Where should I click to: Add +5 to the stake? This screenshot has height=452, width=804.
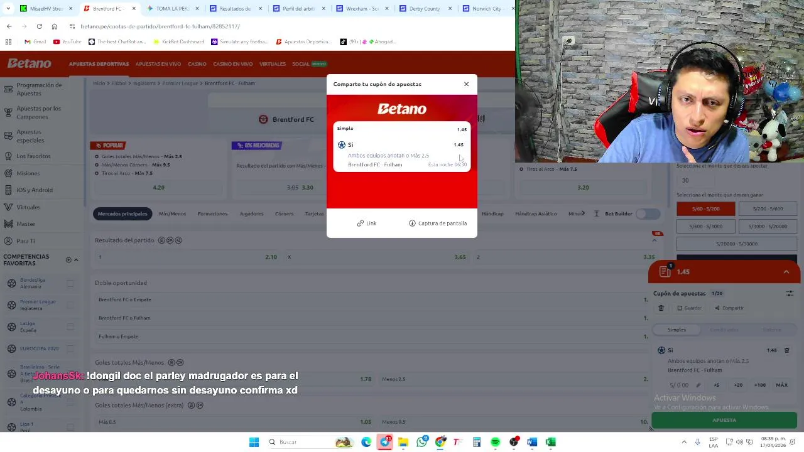click(716, 385)
